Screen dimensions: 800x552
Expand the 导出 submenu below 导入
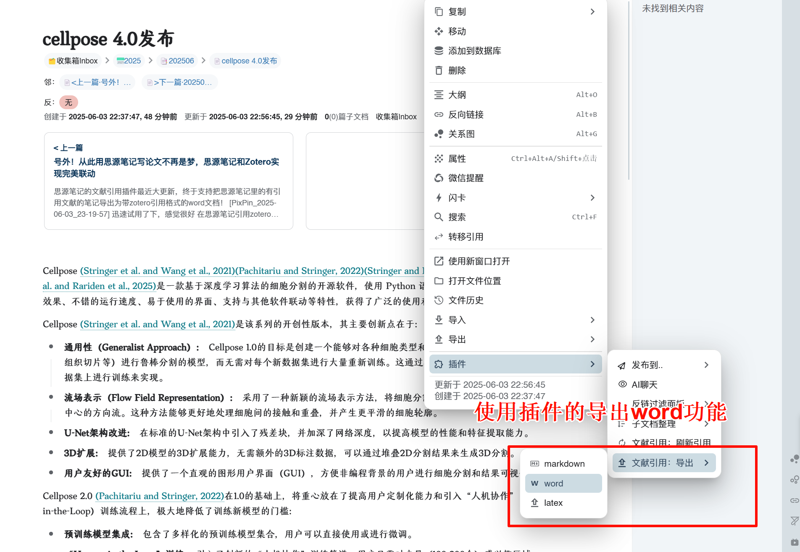click(516, 339)
